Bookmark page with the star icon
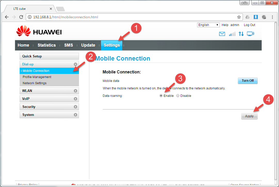This screenshot has height=187, width=279. (239, 17)
